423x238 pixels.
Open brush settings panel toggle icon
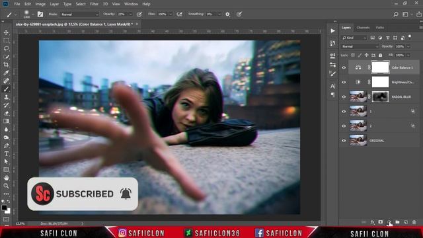(40, 15)
